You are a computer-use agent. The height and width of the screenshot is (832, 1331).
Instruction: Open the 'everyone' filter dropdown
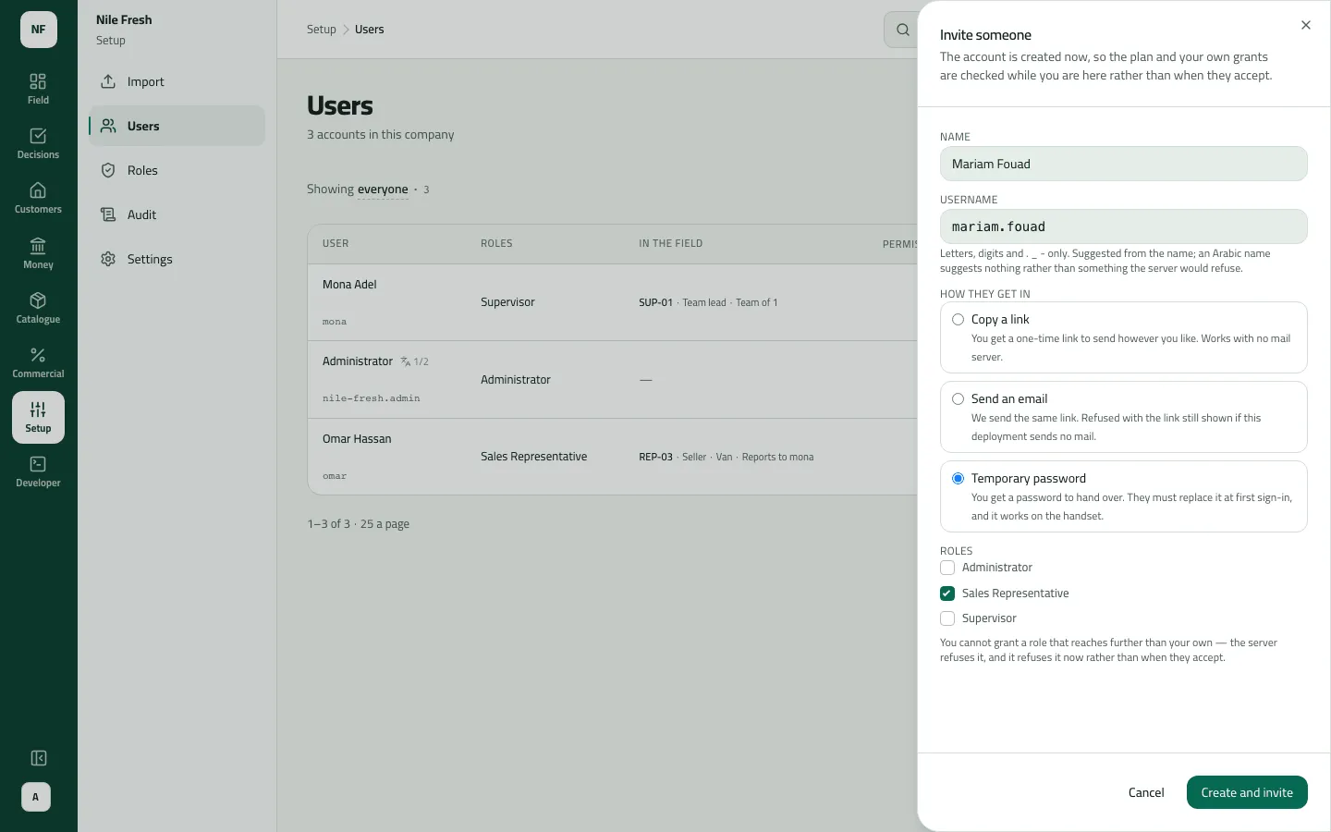point(383,190)
